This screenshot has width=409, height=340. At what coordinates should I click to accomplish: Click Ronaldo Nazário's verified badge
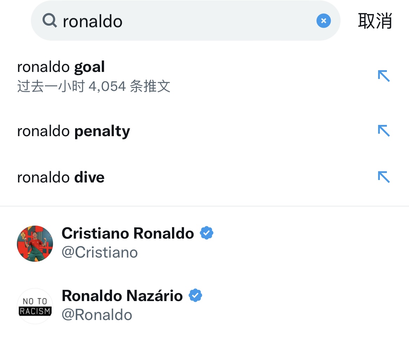click(196, 295)
